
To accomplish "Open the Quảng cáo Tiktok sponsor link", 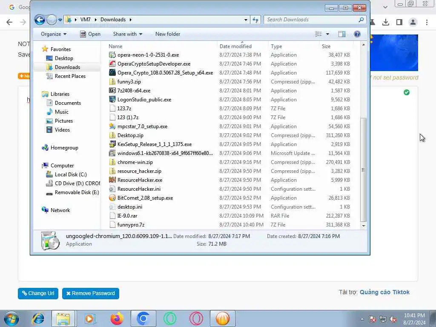I will 384,292.
